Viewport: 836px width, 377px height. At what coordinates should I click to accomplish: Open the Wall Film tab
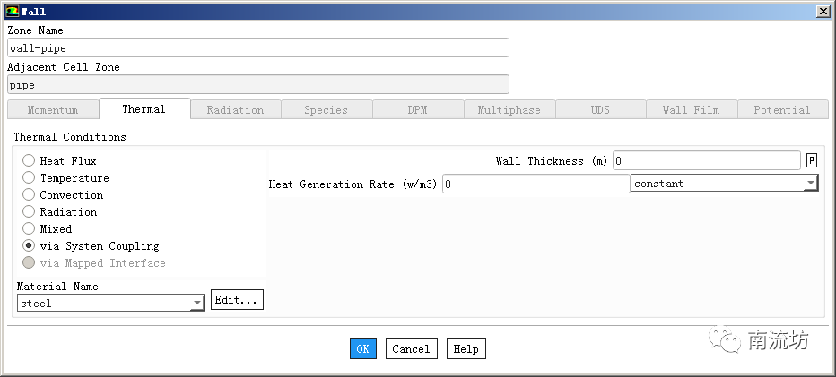692,109
